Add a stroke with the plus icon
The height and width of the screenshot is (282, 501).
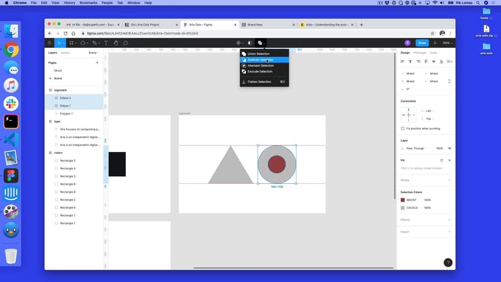[x=449, y=180]
